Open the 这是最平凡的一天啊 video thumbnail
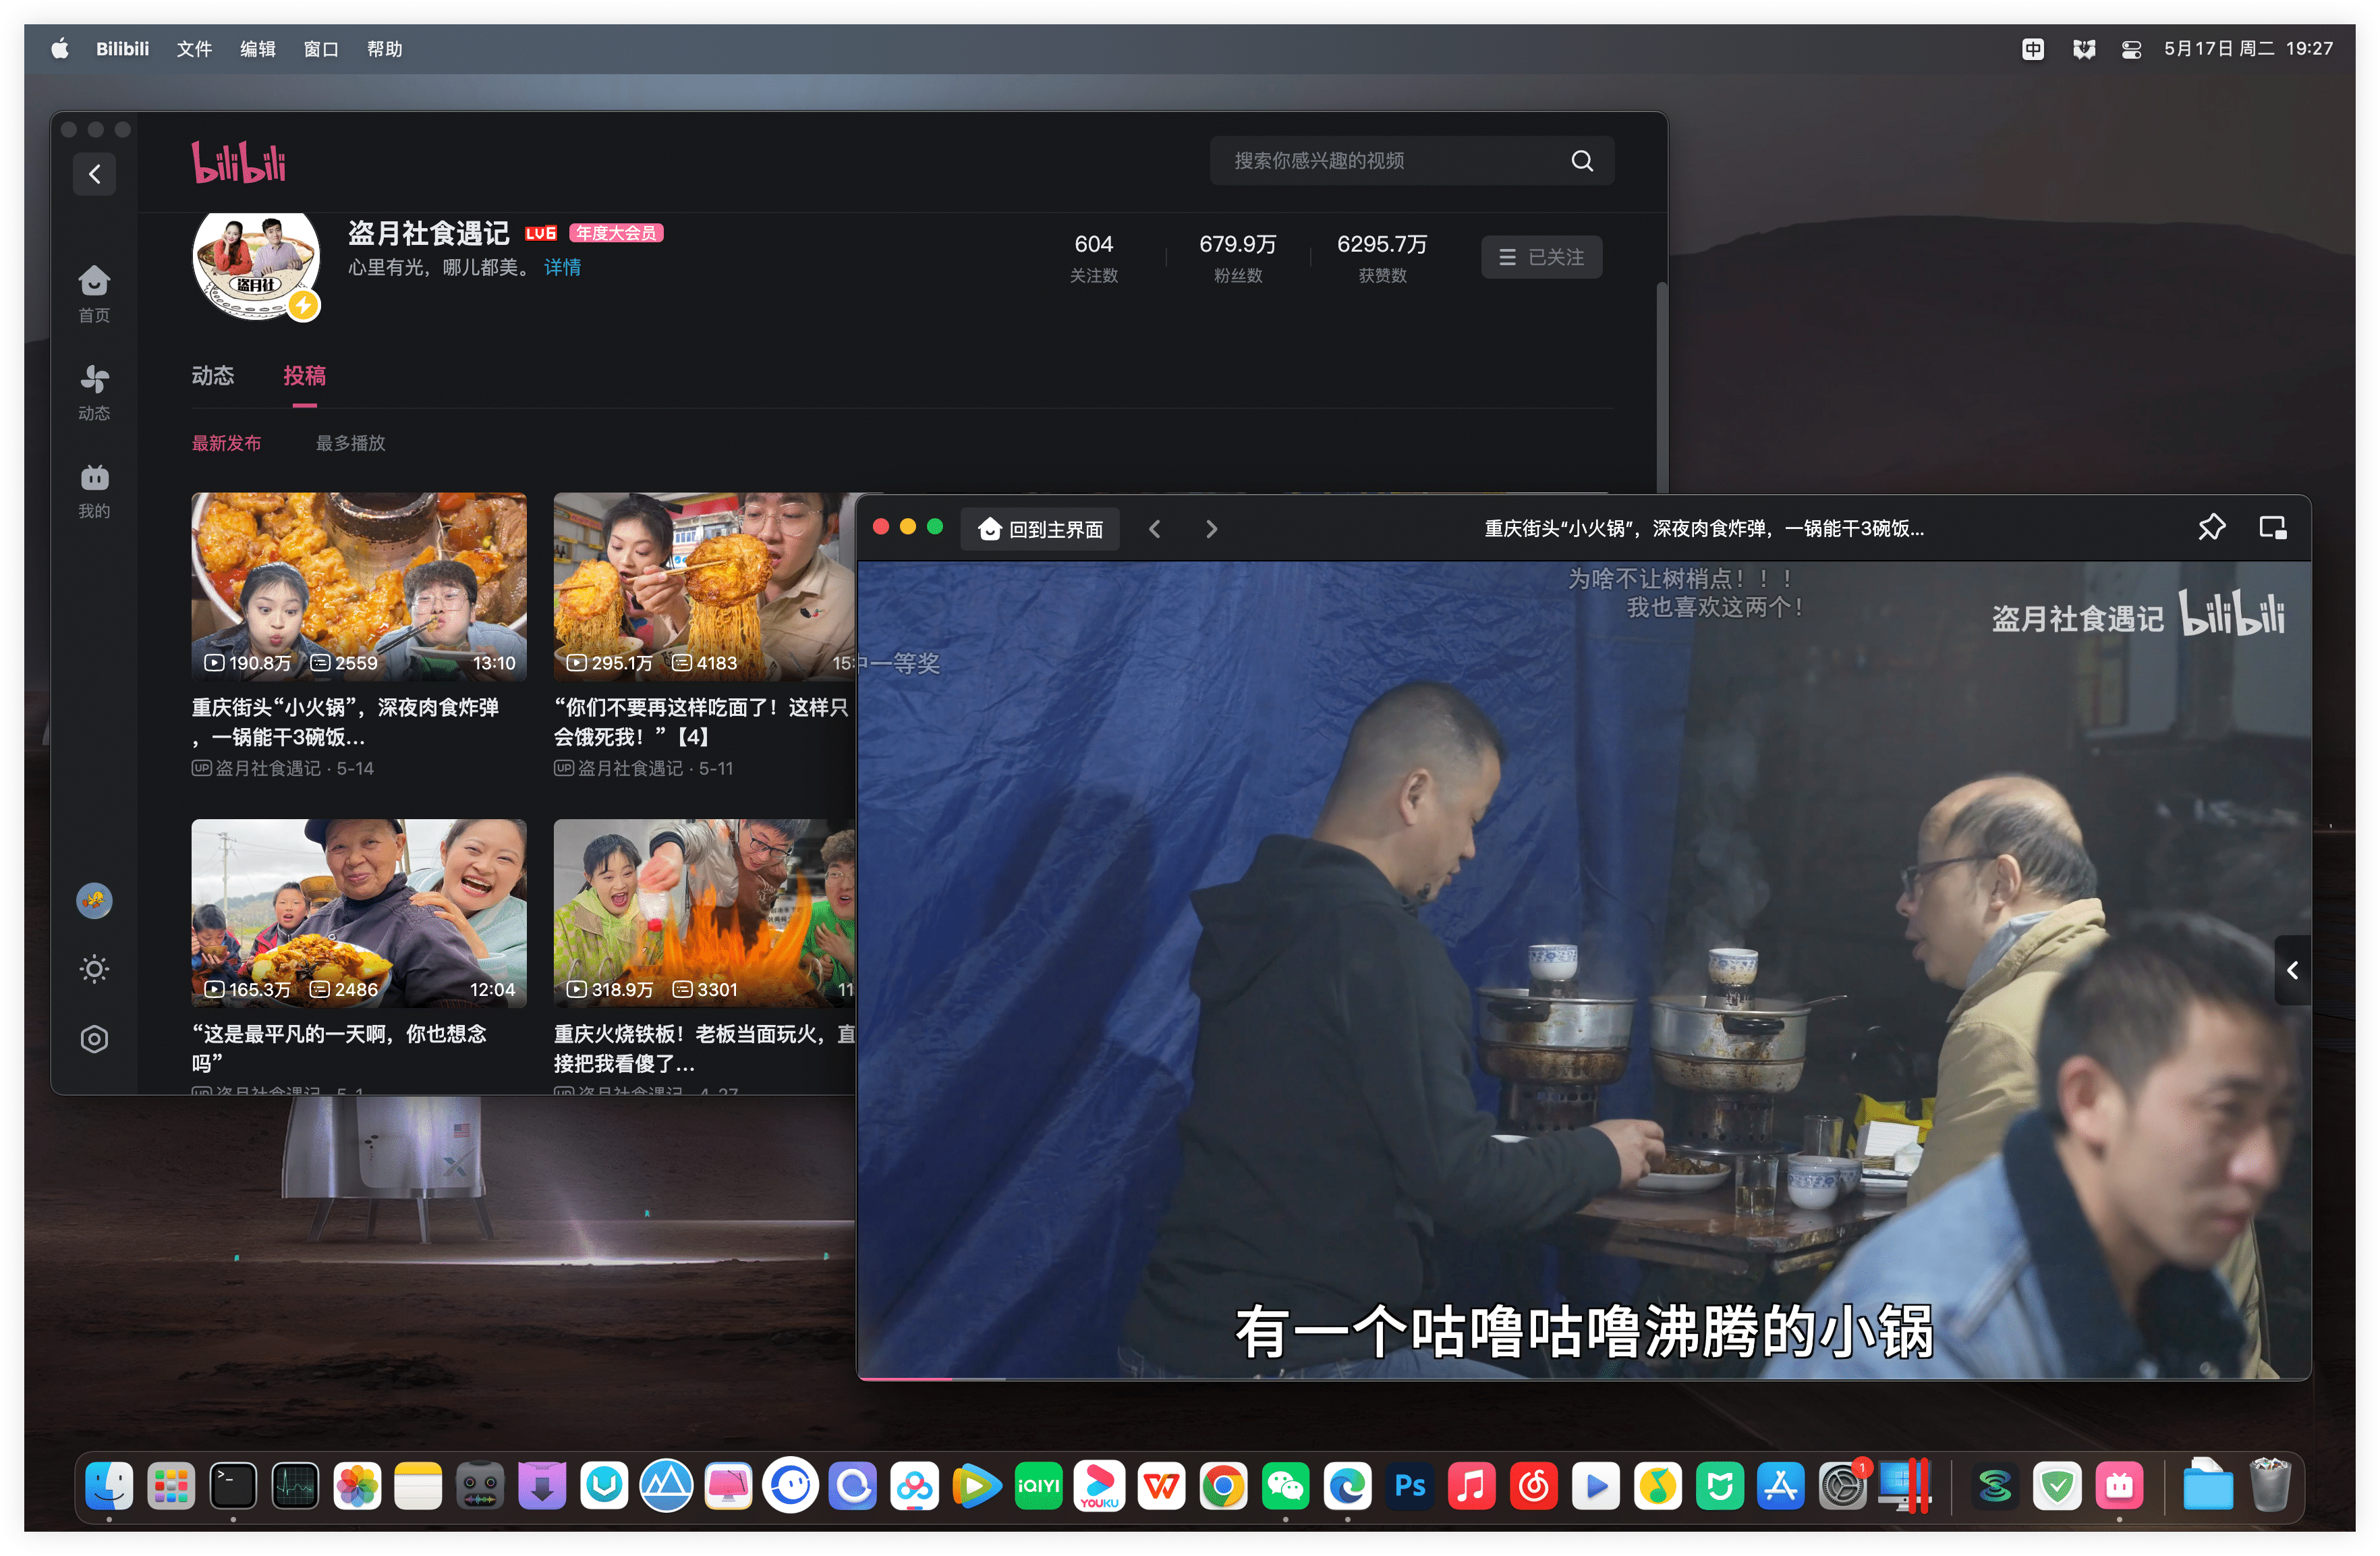Screen dimensions: 2380x1556 pyautogui.click(x=359, y=913)
